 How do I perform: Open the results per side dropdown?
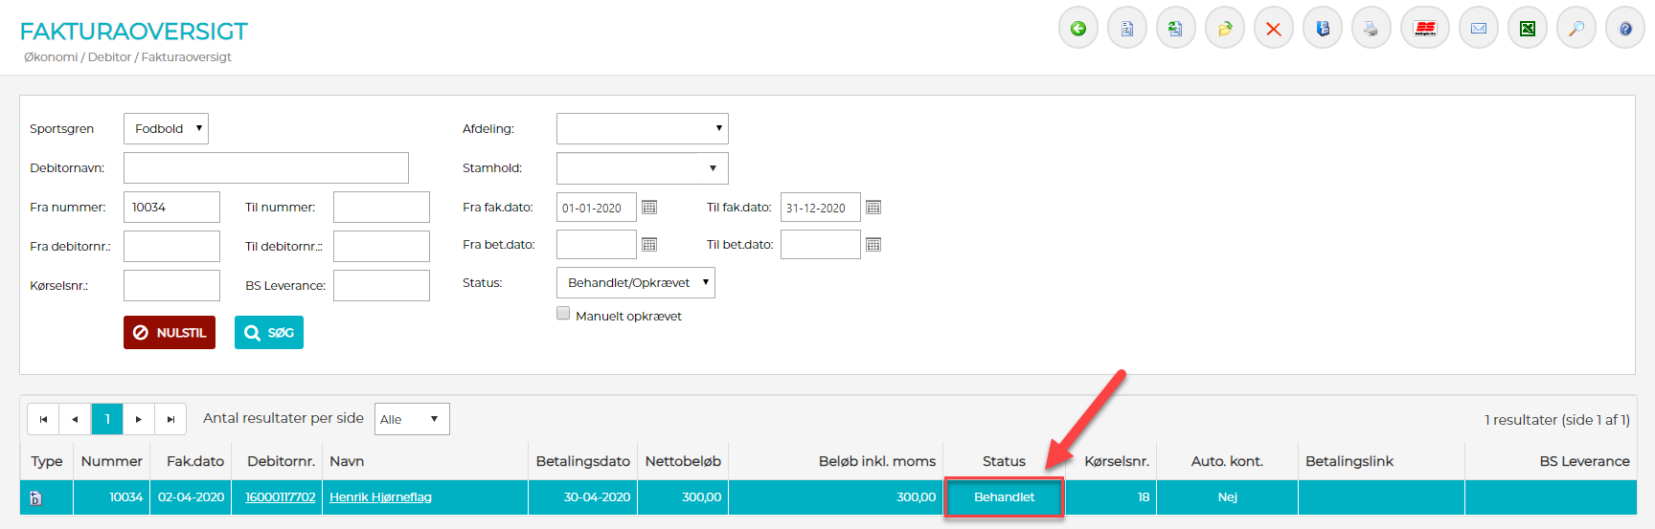click(411, 419)
